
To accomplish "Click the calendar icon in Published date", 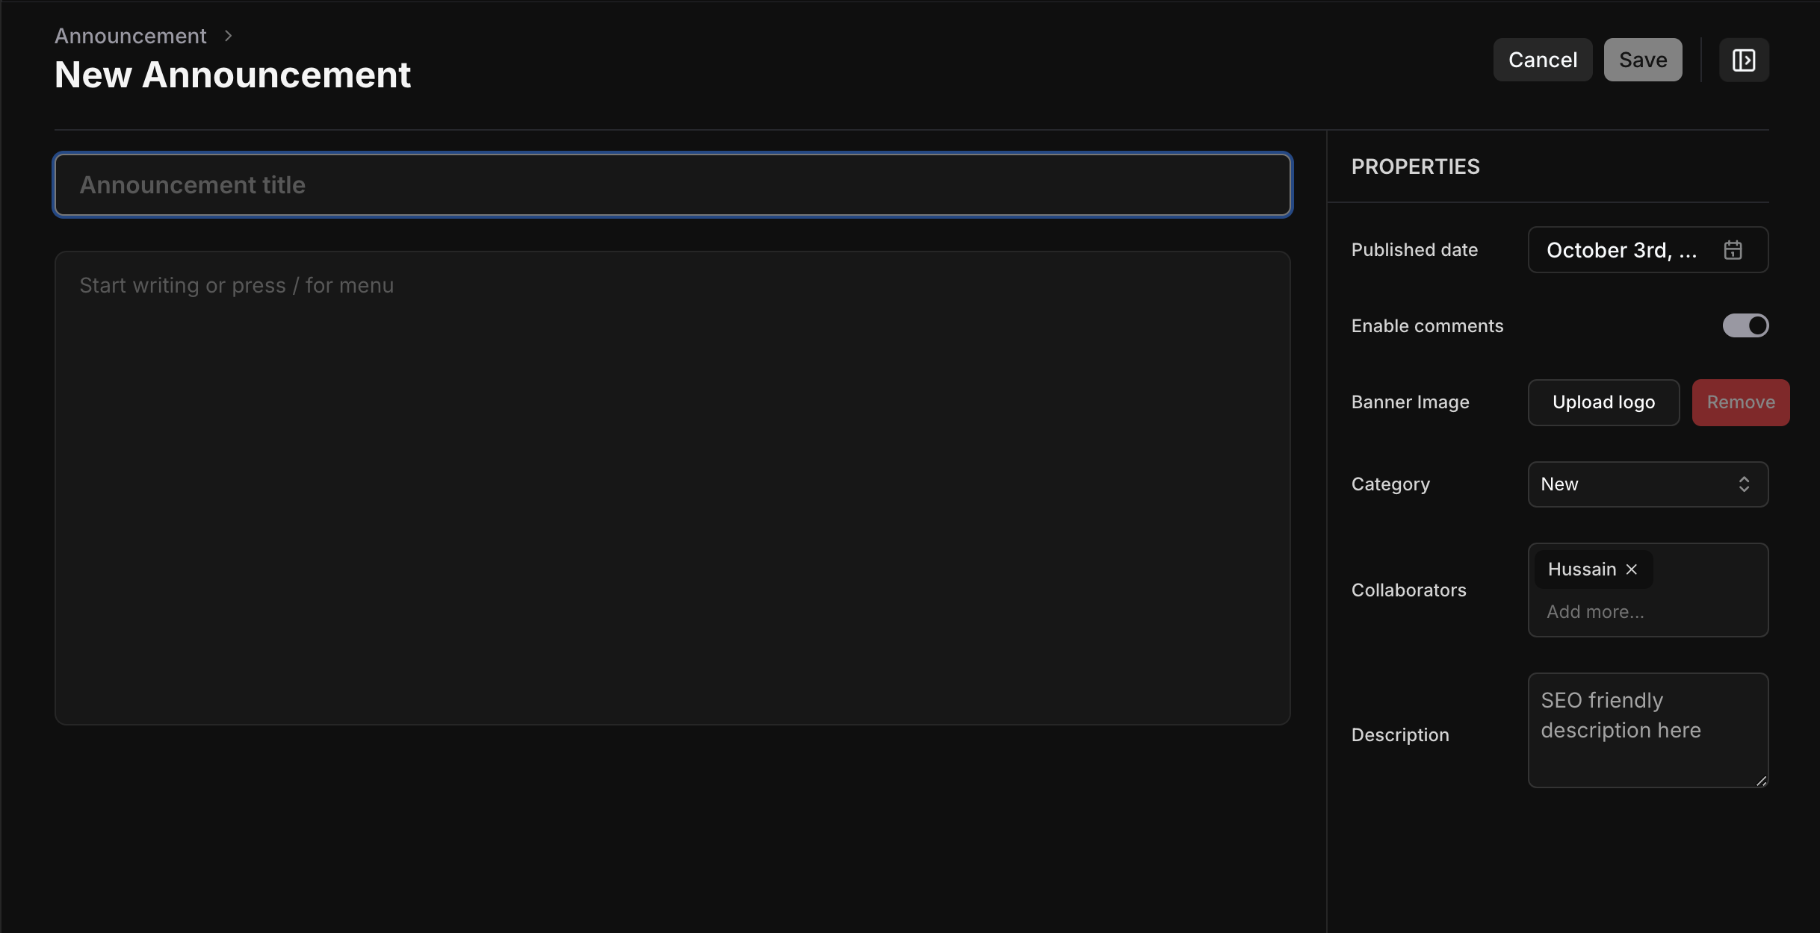I will point(1733,250).
